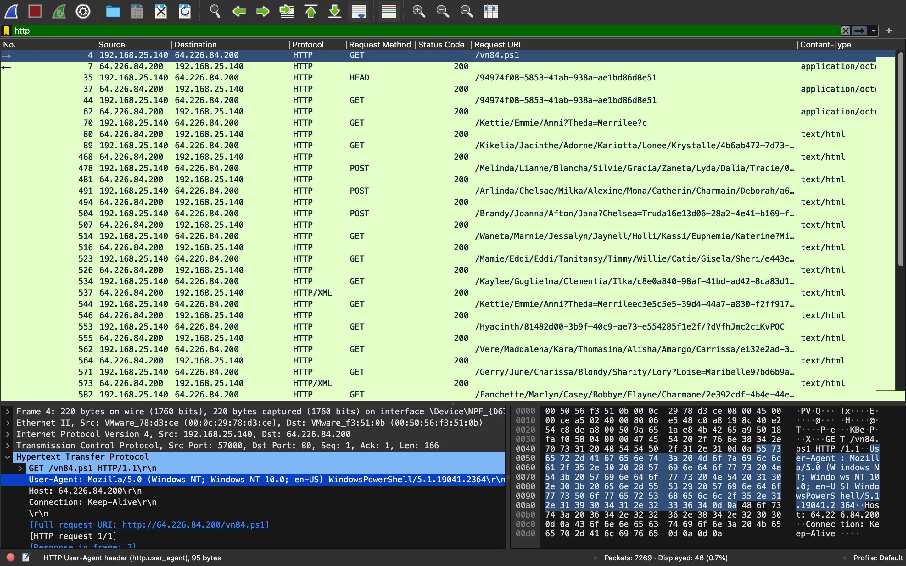Select packet 478 POST request row

tap(438, 168)
